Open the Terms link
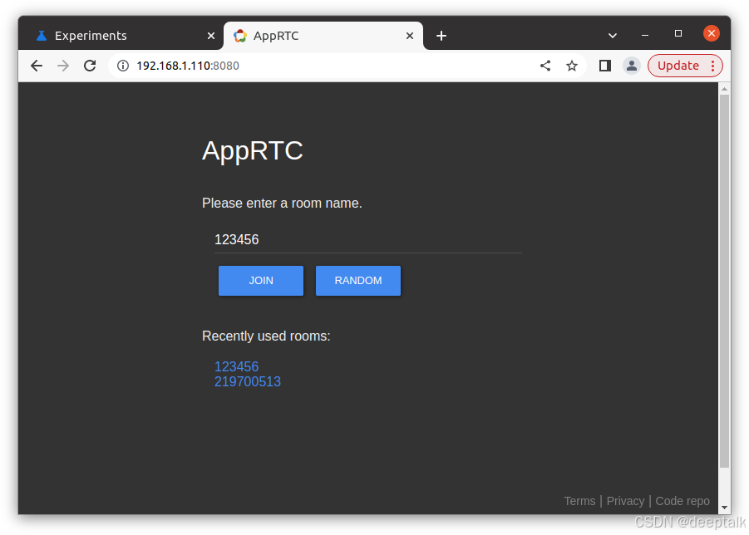This screenshot has width=749, height=535. click(x=579, y=501)
